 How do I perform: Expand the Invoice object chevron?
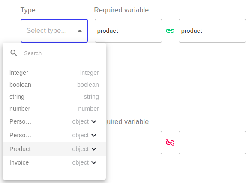pyautogui.click(x=94, y=162)
